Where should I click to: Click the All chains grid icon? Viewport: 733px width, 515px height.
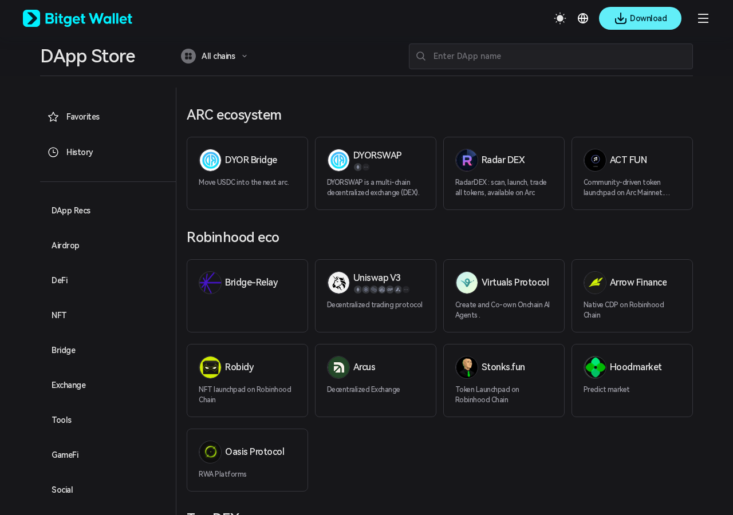point(188,56)
